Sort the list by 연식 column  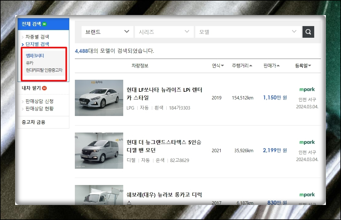(x=218, y=66)
